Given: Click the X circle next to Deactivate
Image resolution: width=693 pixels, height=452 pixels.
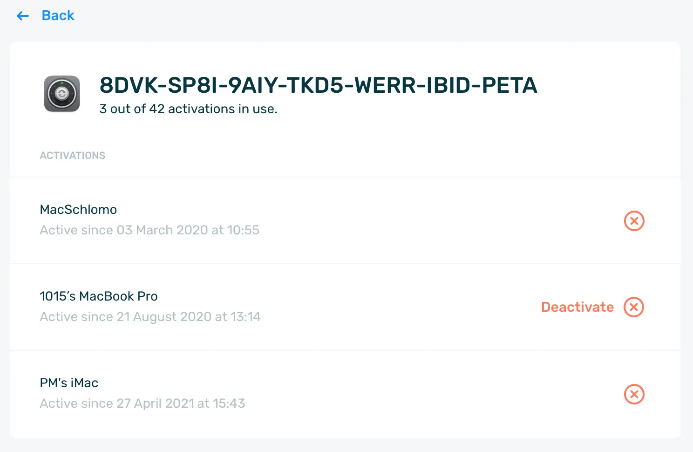Looking at the screenshot, I should pyautogui.click(x=634, y=307).
